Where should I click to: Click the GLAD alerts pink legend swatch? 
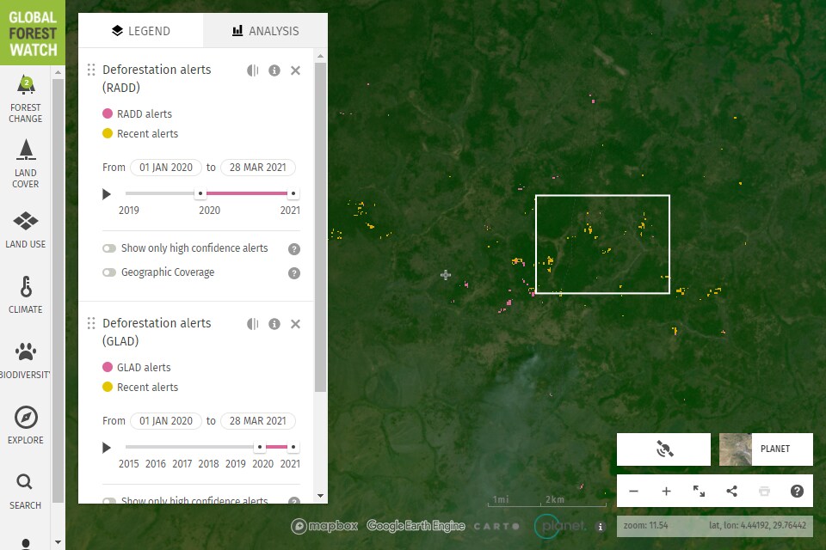click(108, 367)
